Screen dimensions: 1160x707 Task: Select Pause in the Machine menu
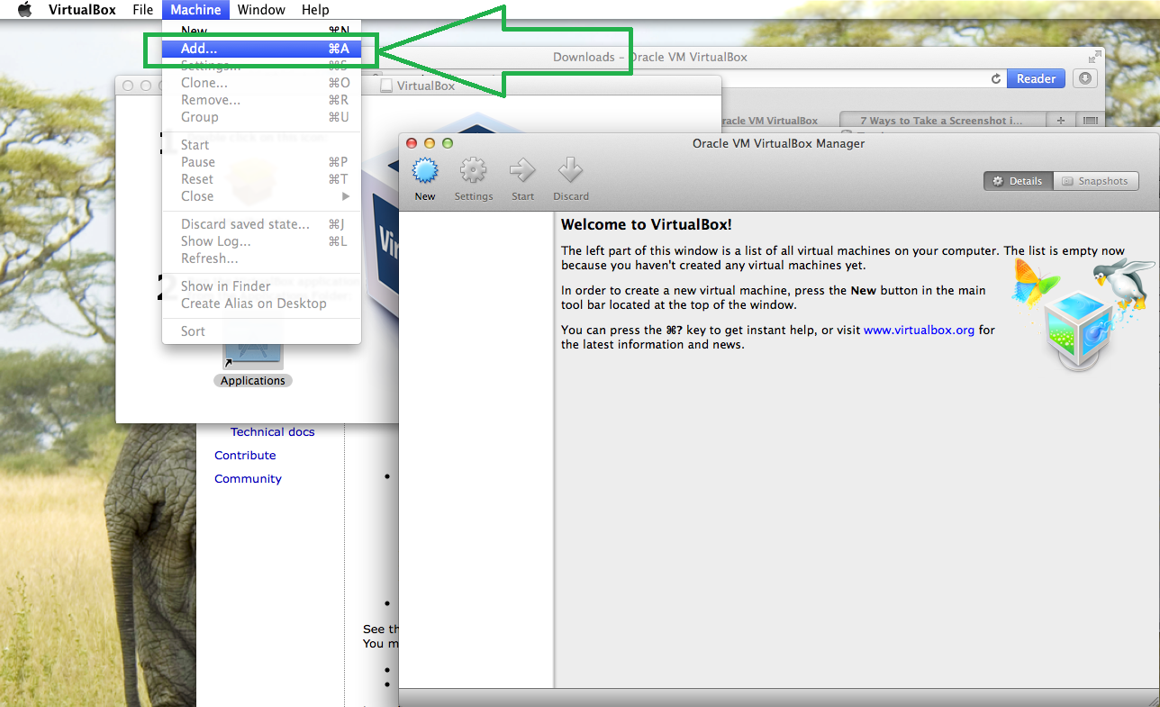[261, 162]
